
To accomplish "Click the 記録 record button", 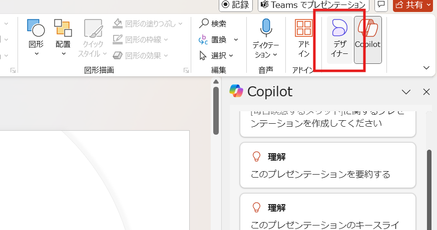I will (x=236, y=4).
